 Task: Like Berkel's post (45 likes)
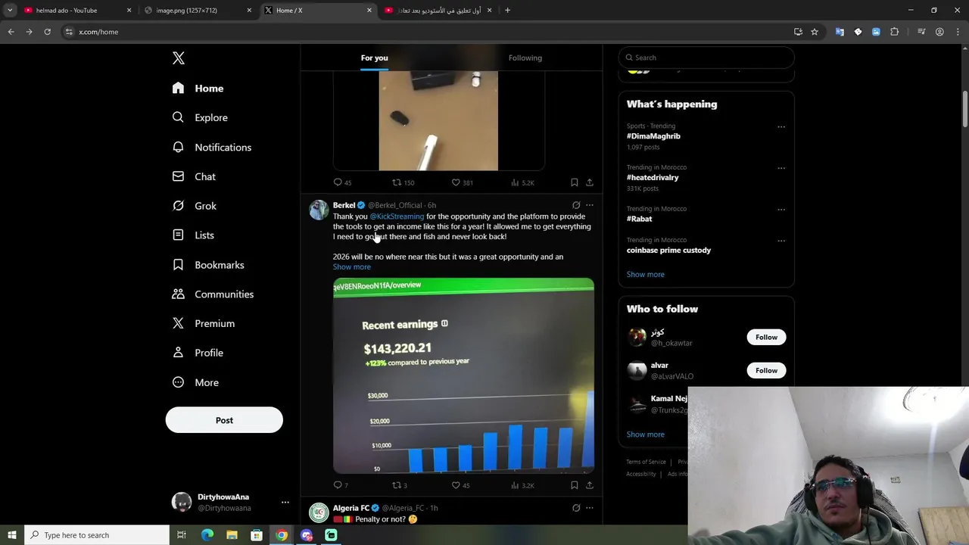460,485
